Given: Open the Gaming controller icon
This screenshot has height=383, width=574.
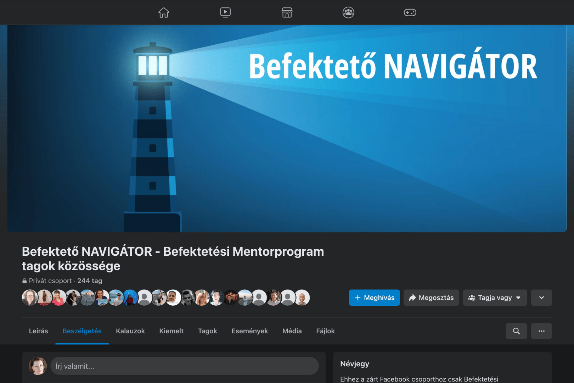Looking at the screenshot, I should 410,13.
